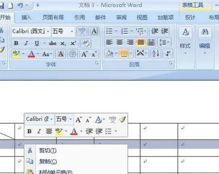This screenshot has height=174, width=219.
Task: Open the line spacing dropdown
Action: coord(164,43)
